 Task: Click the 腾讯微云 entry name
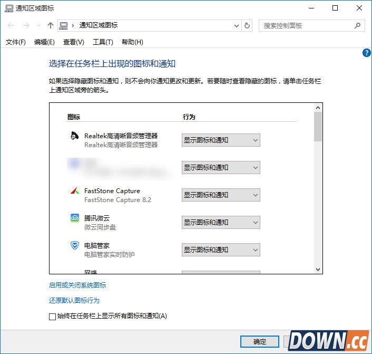pos(97,218)
